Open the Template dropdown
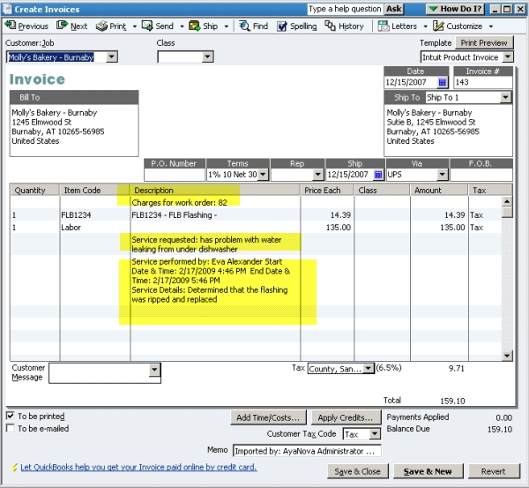 point(508,56)
